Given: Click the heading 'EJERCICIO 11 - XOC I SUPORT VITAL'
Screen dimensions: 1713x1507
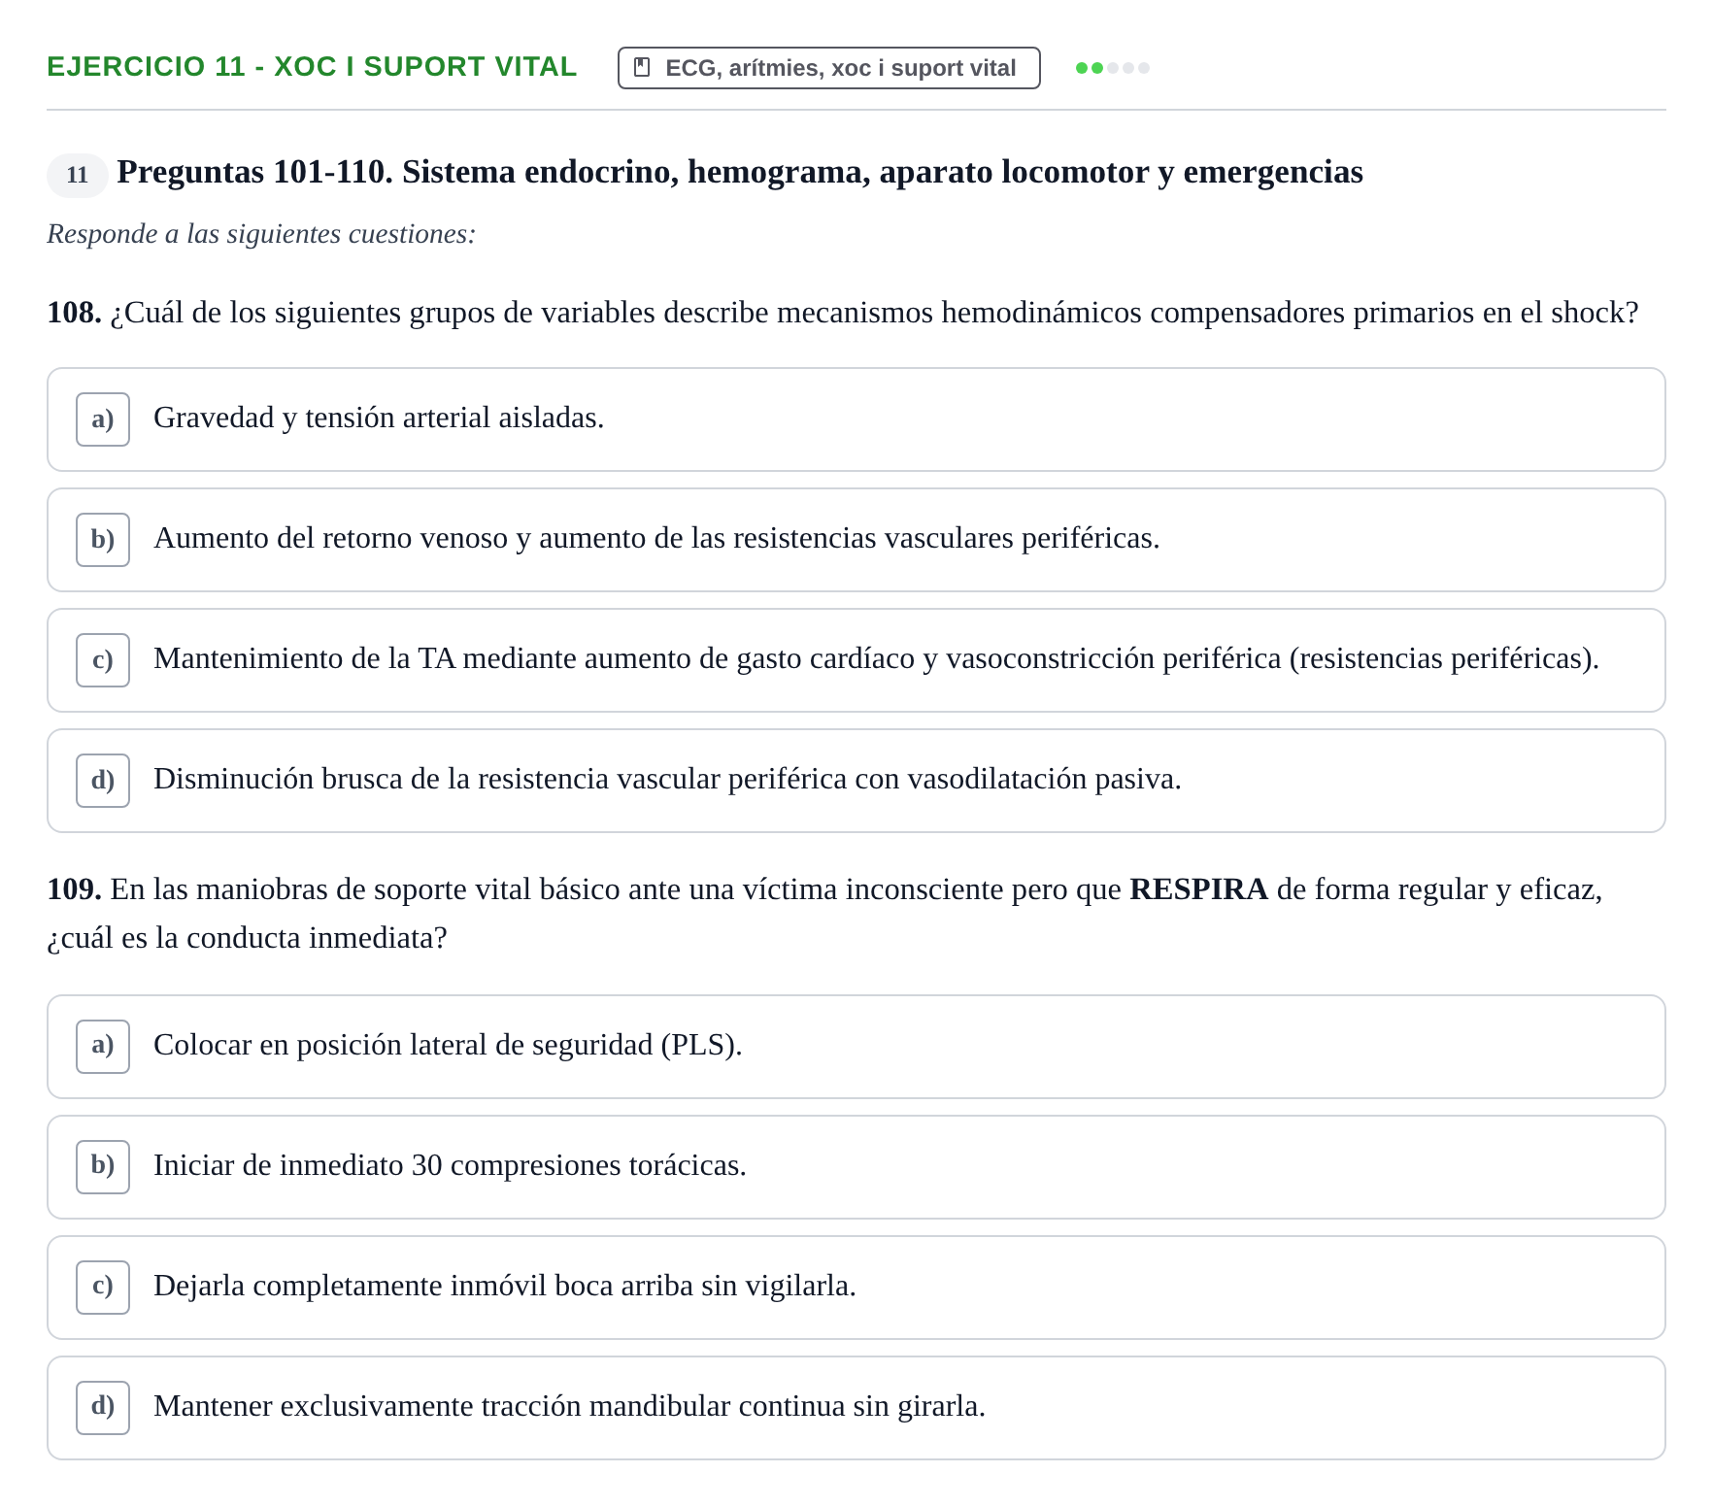Looking at the screenshot, I should (x=312, y=67).
